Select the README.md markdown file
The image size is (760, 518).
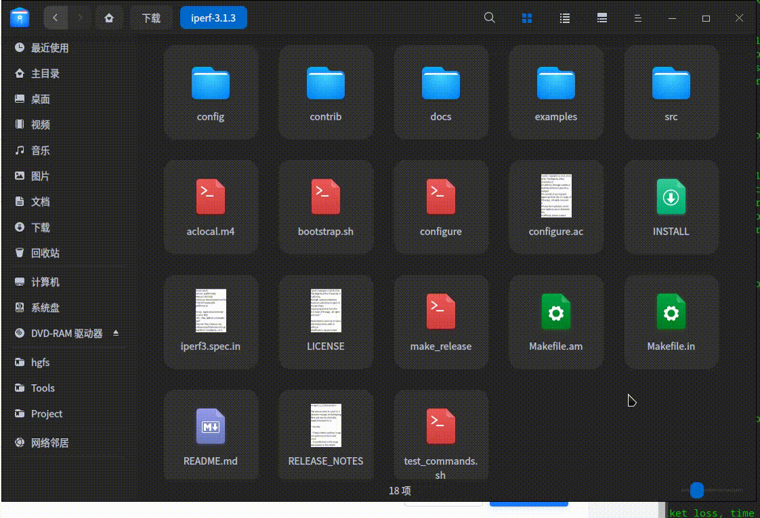pyautogui.click(x=211, y=437)
